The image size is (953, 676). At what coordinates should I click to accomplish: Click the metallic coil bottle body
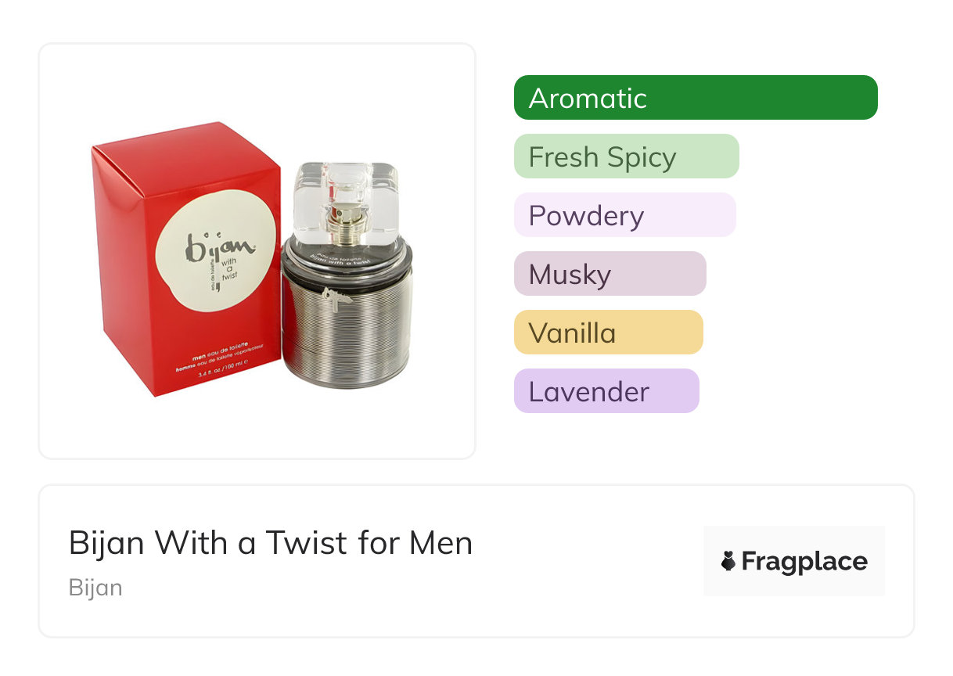[x=347, y=329]
